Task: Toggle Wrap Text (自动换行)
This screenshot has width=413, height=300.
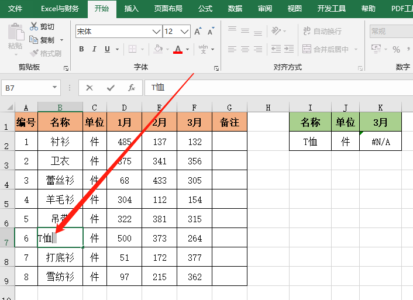Action: 322,31
